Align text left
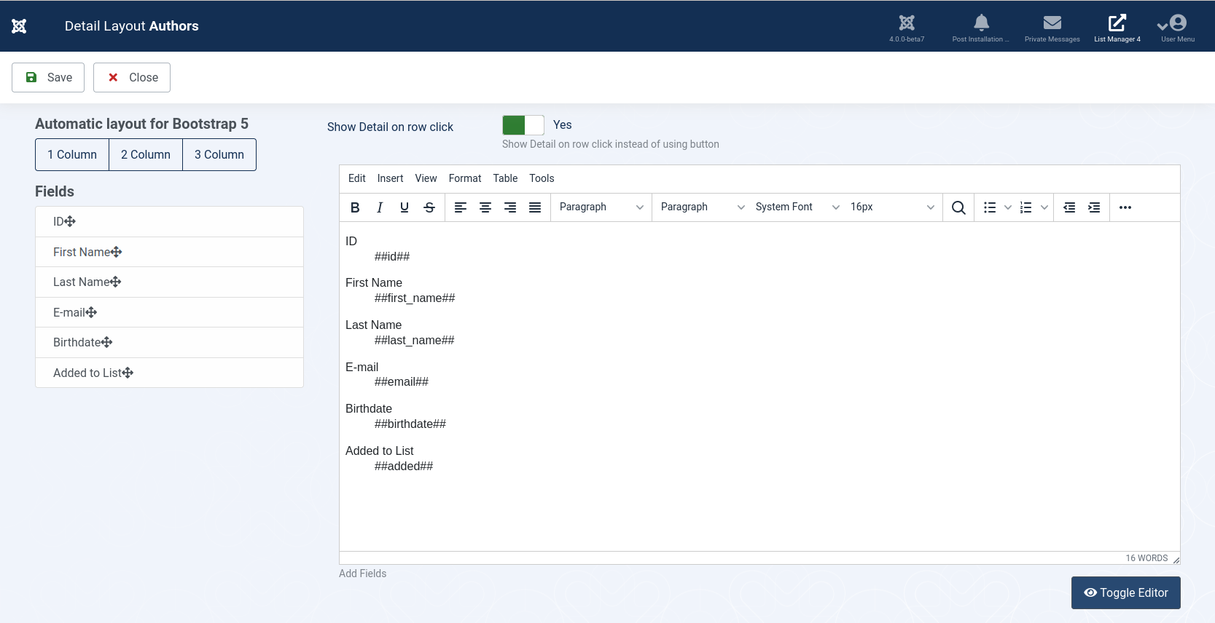 click(x=461, y=207)
